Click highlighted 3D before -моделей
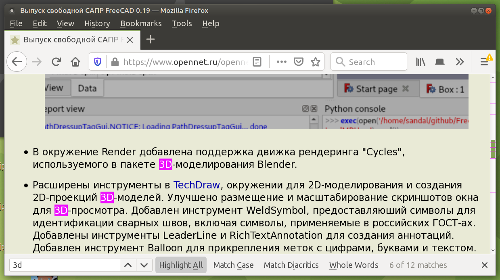This screenshot has height=280, width=500. tap(107, 197)
